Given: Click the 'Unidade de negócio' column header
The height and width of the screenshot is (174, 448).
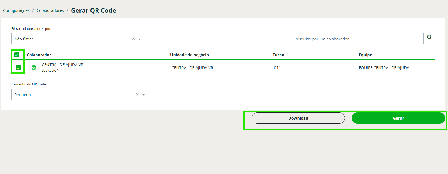Looking at the screenshot, I should tap(189, 55).
